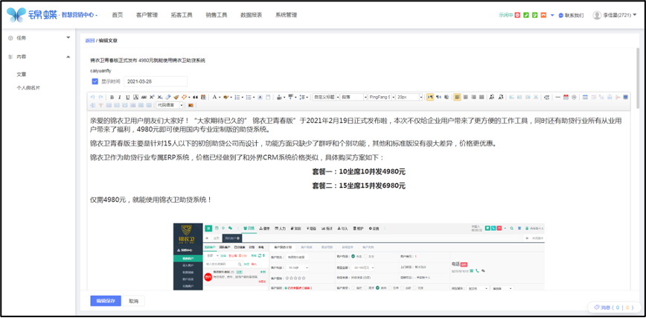Insert the date with the calendar icon
Viewport: 646px width, 318px height.
(x=566, y=97)
